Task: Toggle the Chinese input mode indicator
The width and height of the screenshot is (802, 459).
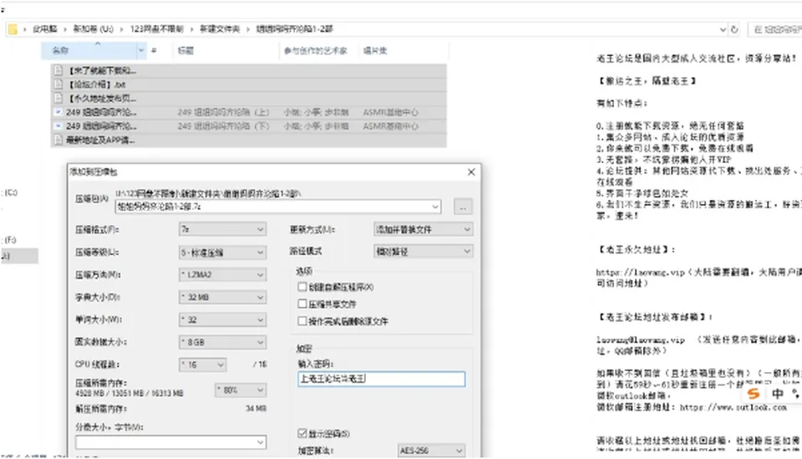Action: tap(778, 394)
